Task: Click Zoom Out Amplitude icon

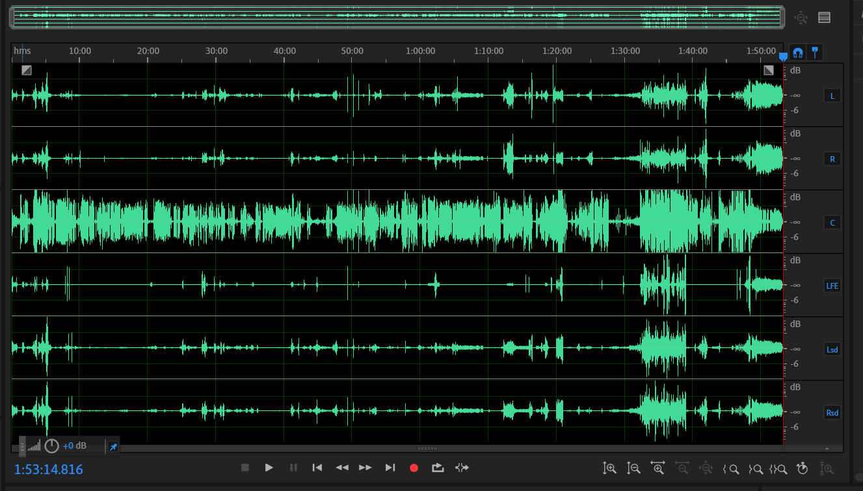Action: tap(633, 468)
